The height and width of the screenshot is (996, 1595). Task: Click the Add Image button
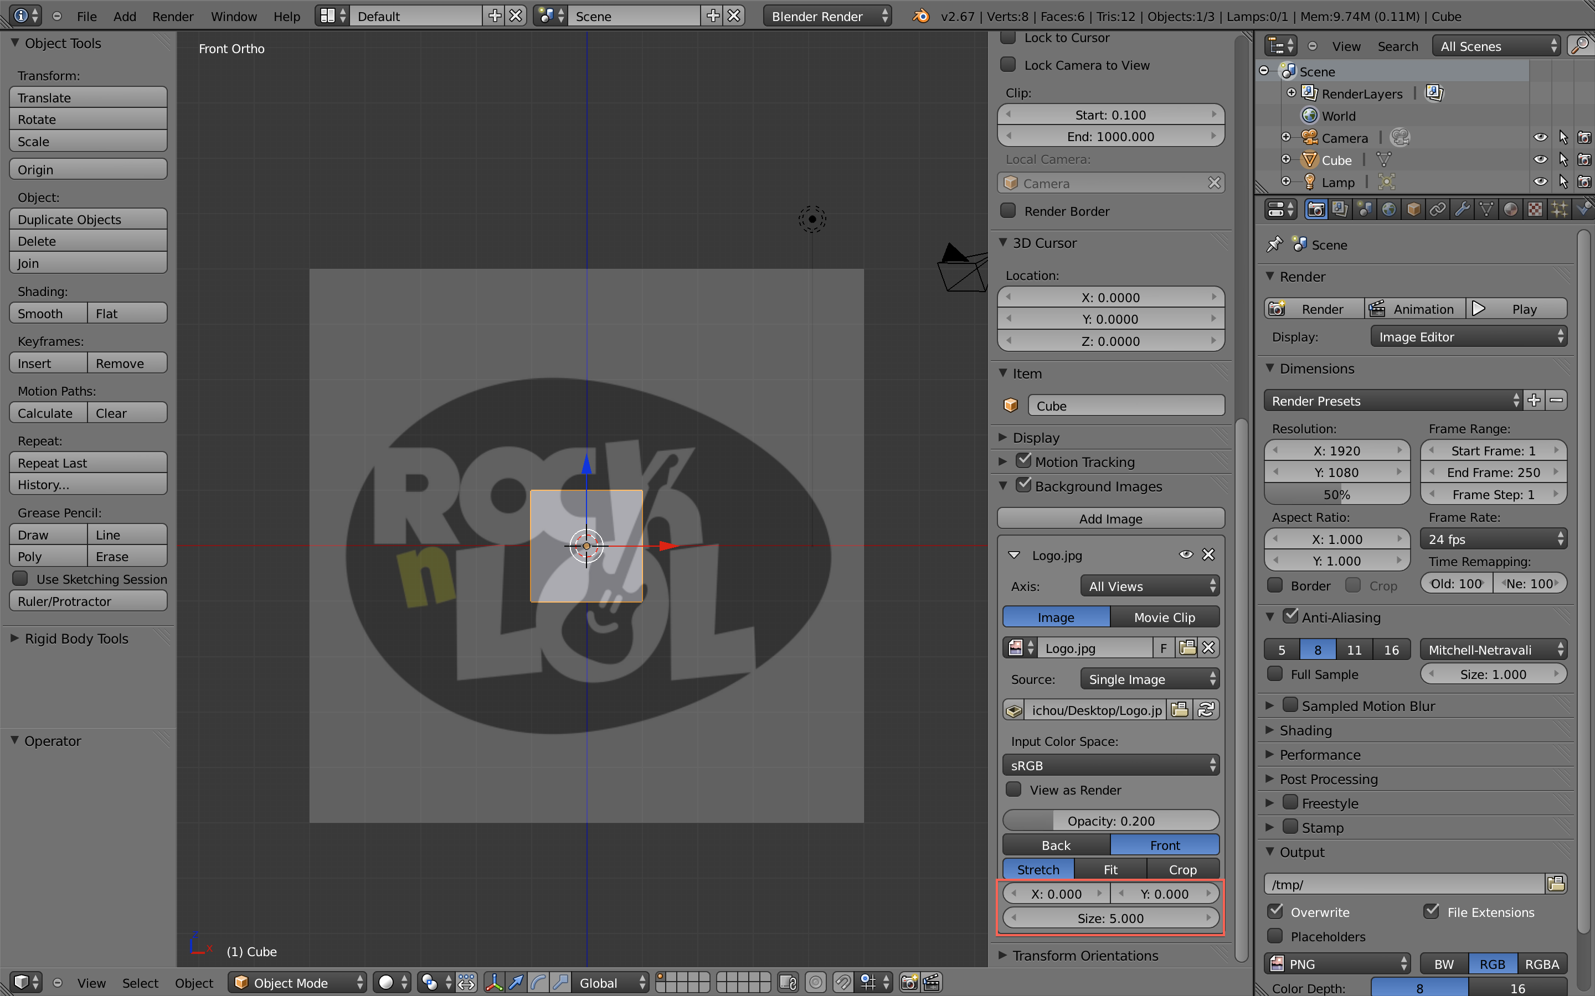point(1110,518)
